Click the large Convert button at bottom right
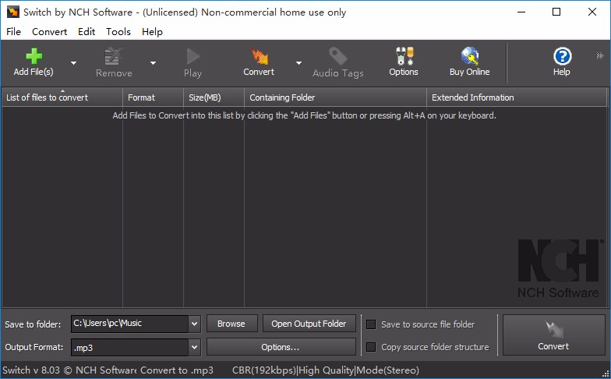The width and height of the screenshot is (611, 379). point(553,335)
